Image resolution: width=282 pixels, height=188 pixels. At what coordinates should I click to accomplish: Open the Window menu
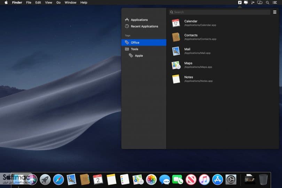tap(70, 2)
